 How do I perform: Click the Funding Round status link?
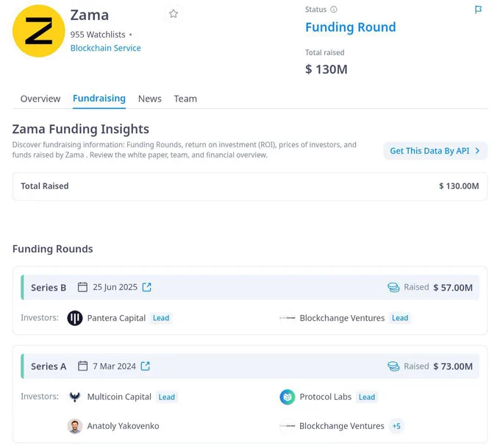pos(351,27)
